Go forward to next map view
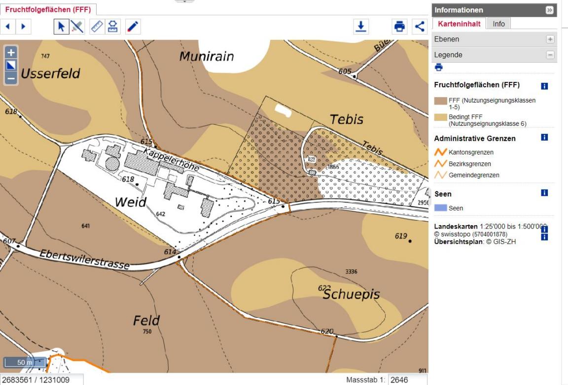Screen dimensions: 568x385 [x=23, y=27]
